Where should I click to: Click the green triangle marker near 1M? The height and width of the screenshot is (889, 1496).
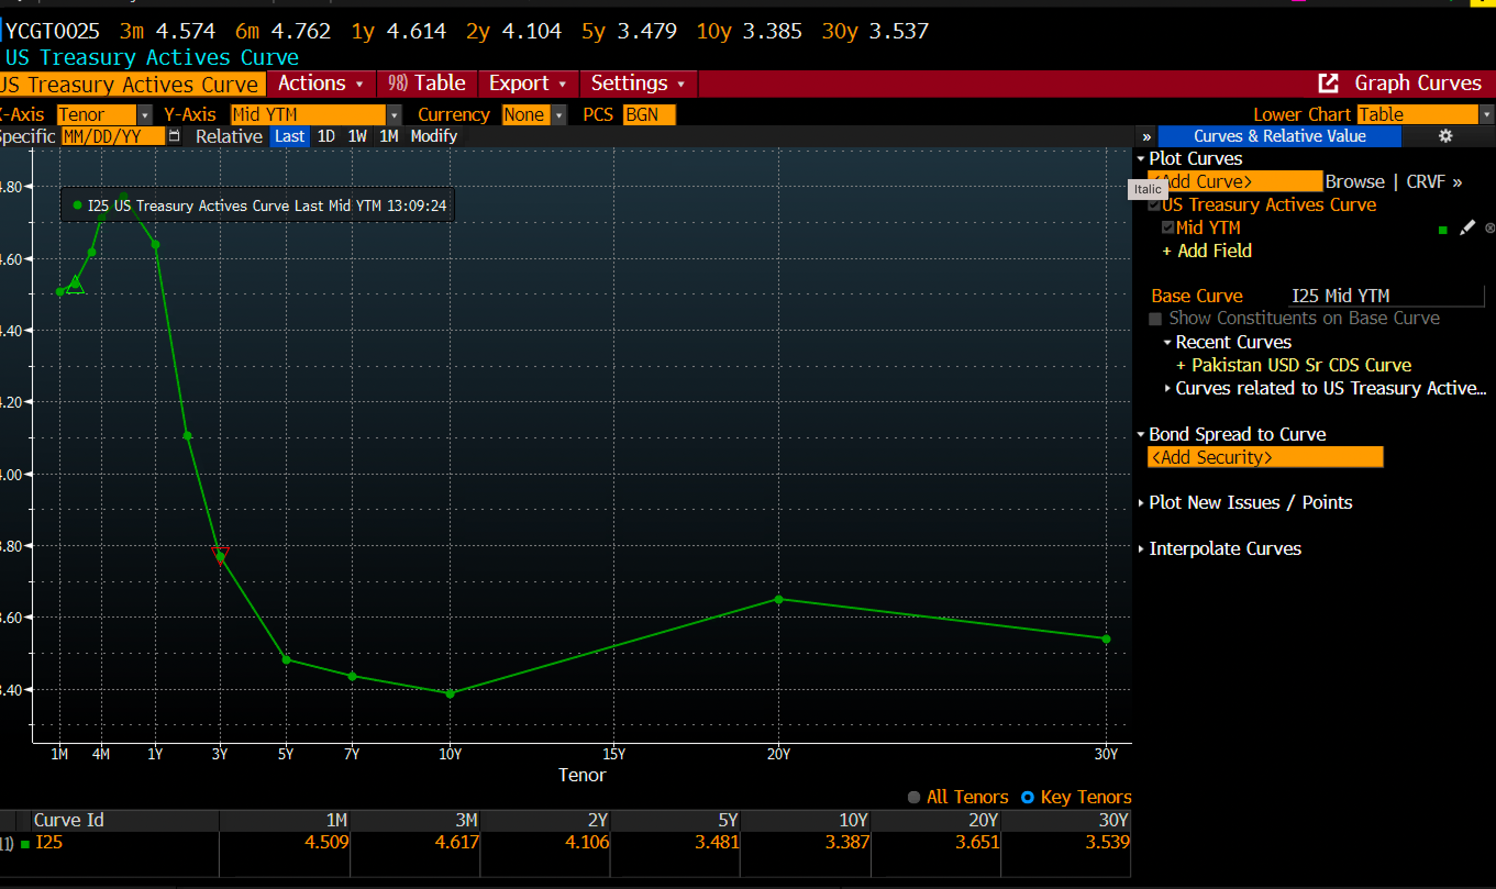pyautogui.click(x=75, y=285)
